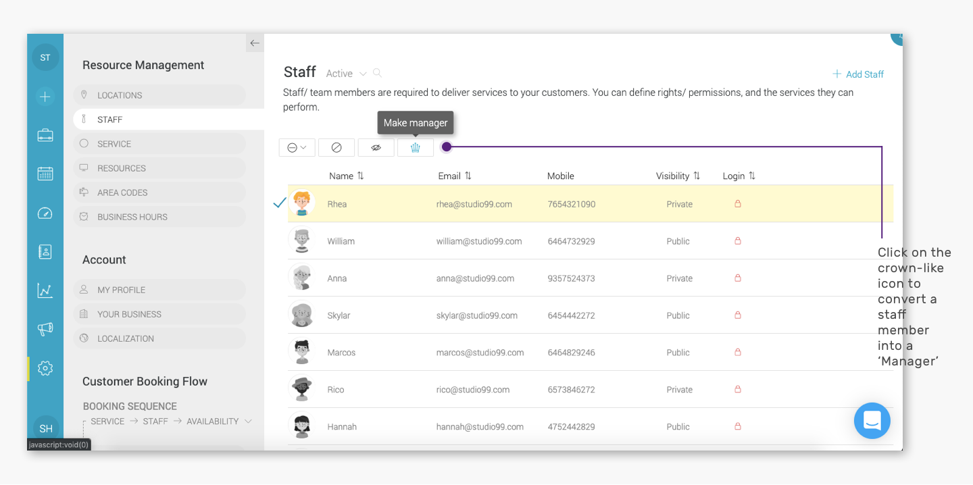Image resolution: width=973 pixels, height=485 pixels.
Task: Click the email rico@studio99.com
Action: [x=473, y=390]
